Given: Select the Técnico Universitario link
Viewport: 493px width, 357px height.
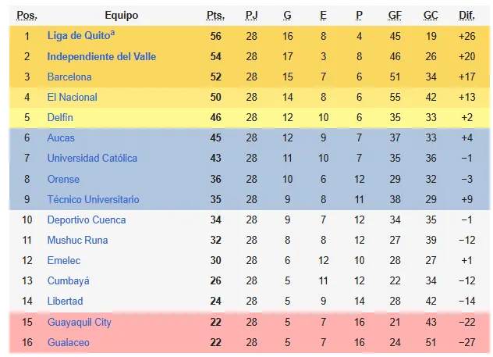Looking at the screenshot, I should point(93,199).
